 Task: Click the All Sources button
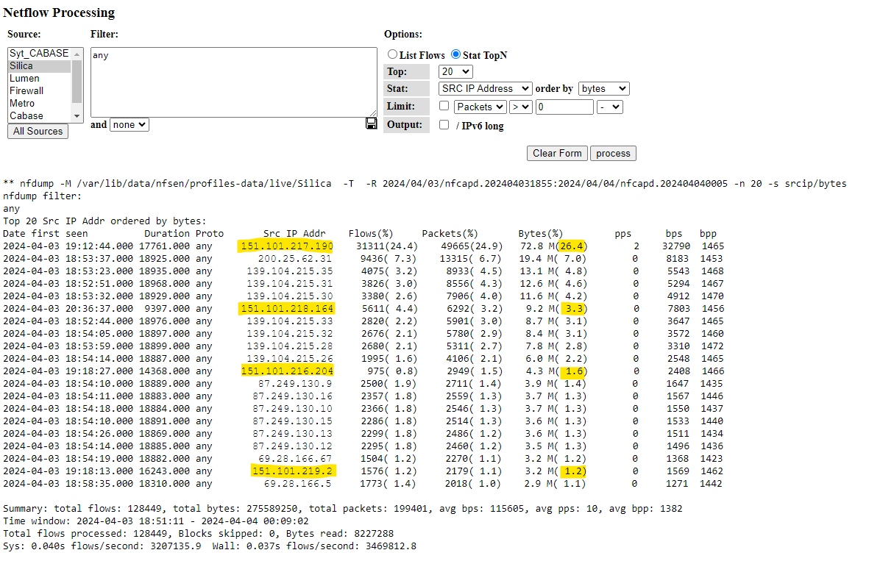(x=38, y=131)
